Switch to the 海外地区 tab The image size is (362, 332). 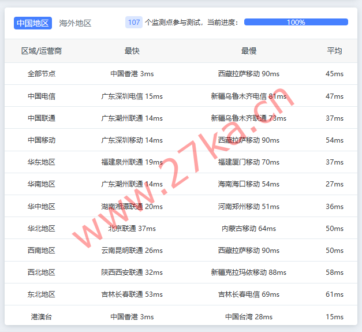pos(75,23)
